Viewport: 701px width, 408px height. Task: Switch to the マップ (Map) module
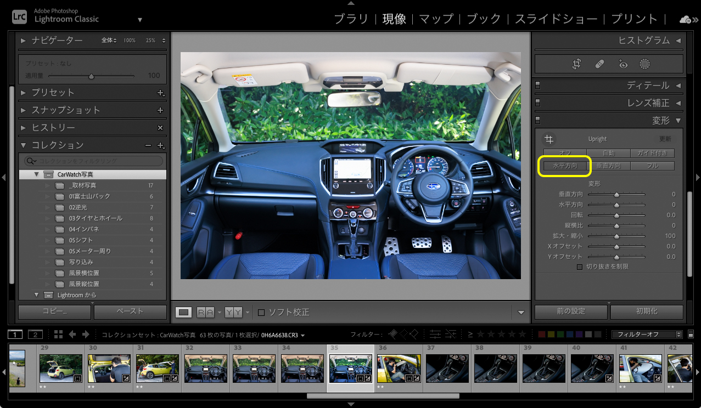click(x=436, y=19)
